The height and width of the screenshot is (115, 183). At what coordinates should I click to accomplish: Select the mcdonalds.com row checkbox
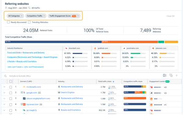11,87
